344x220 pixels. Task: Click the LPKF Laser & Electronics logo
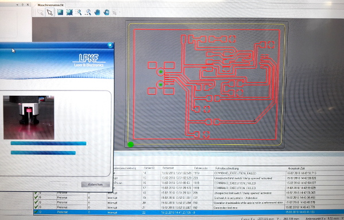click(x=89, y=61)
